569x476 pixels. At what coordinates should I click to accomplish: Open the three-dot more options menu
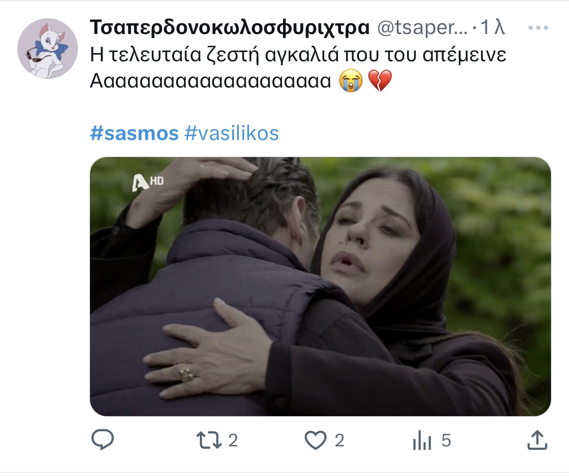[x=538, y=28]
